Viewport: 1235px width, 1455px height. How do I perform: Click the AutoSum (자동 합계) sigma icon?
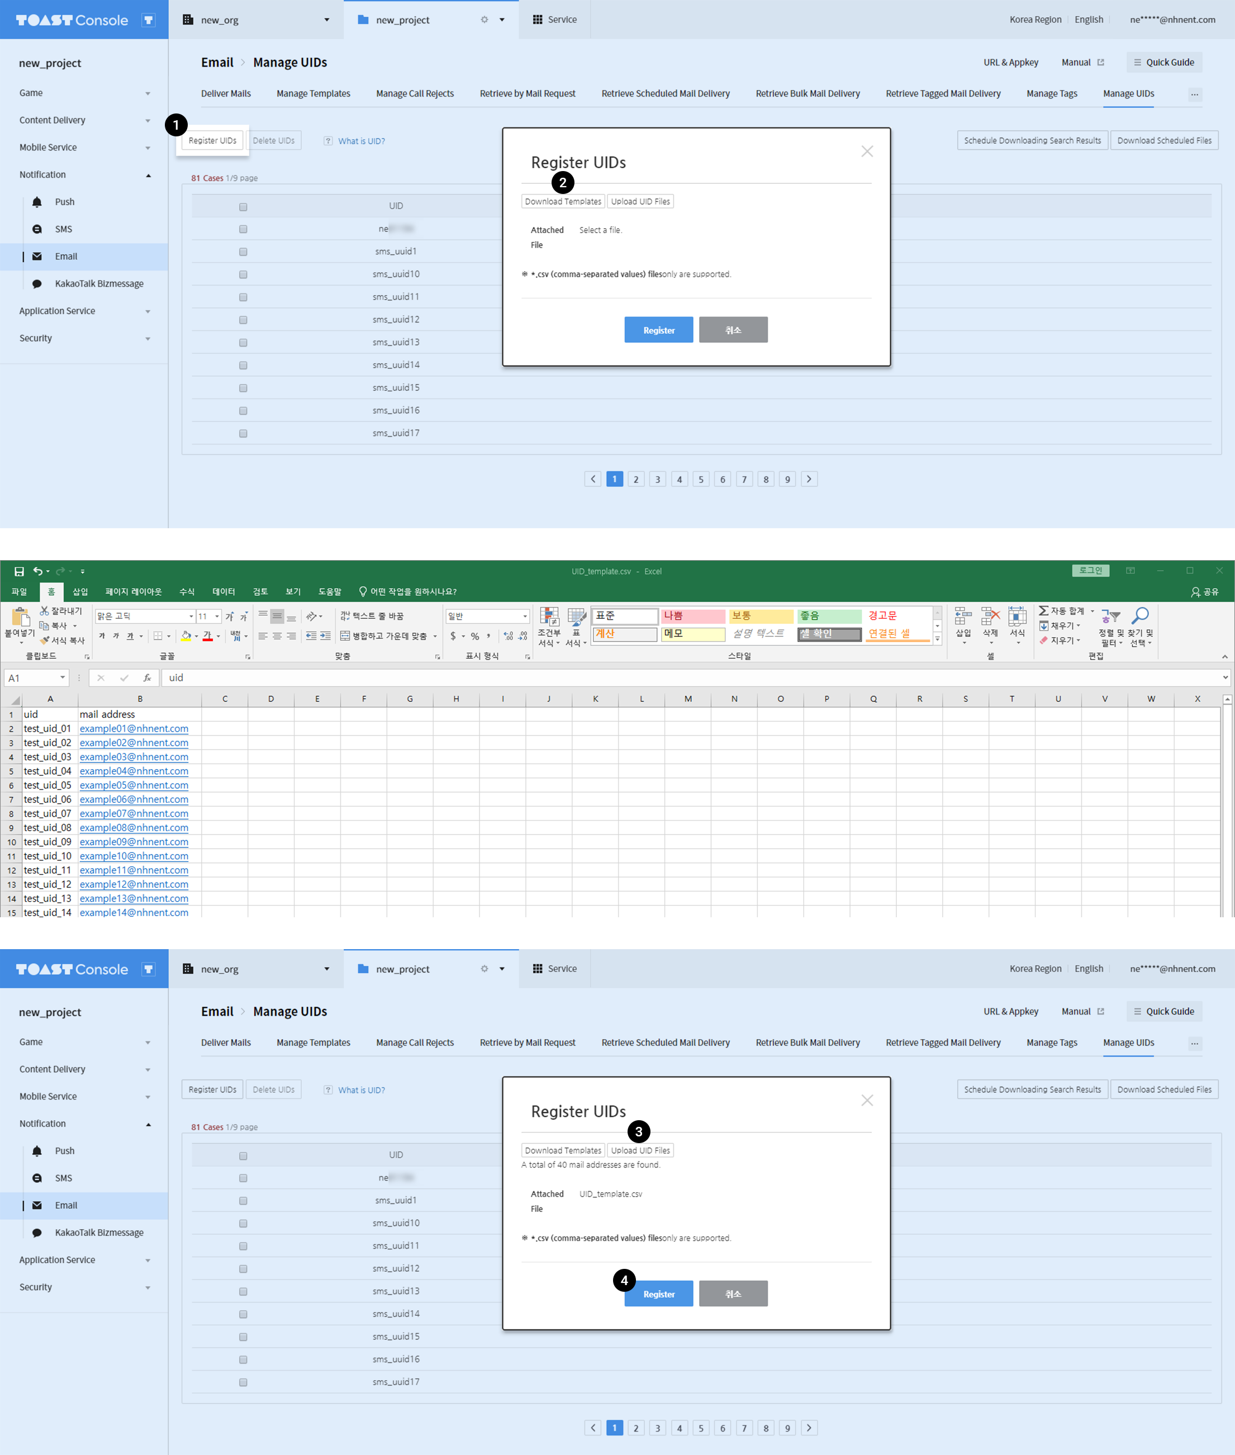click(1043, 612)
